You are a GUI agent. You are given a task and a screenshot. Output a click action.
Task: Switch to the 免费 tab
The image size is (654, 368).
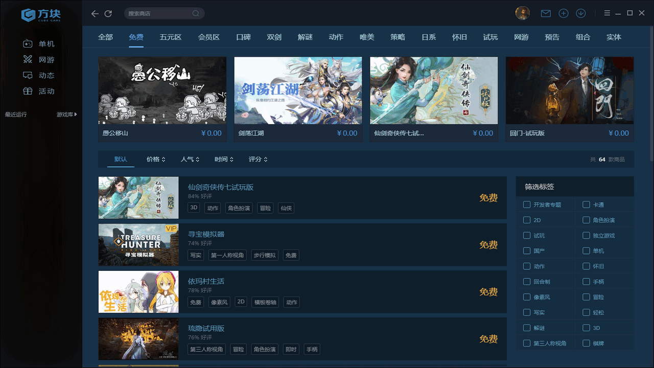(136, 37)
